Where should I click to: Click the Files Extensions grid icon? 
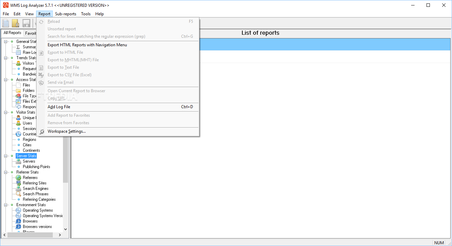tap(18, 101)
